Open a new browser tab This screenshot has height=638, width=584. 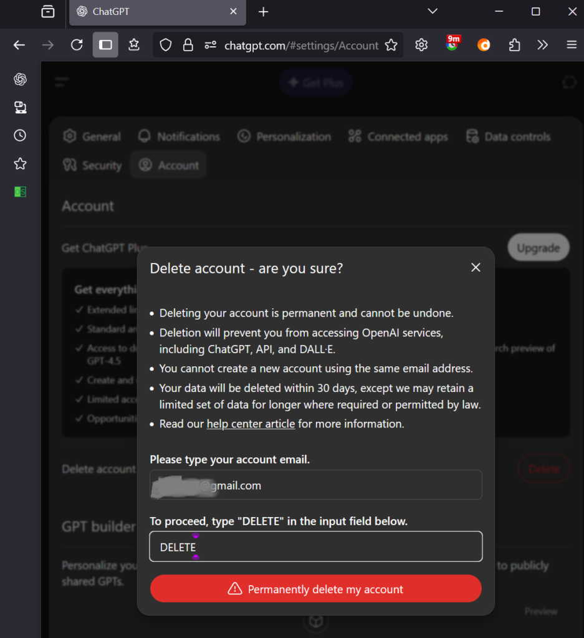pyautogui.click(x=263, y=12)
